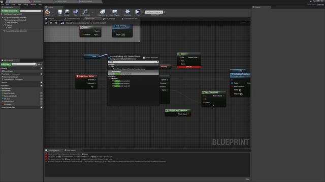Toggle visibility of the third variable in list
Screen dimensions: 325x182
pos(42,99)
